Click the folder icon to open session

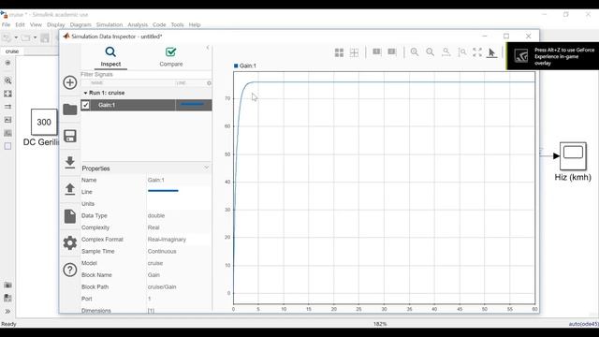70,110
